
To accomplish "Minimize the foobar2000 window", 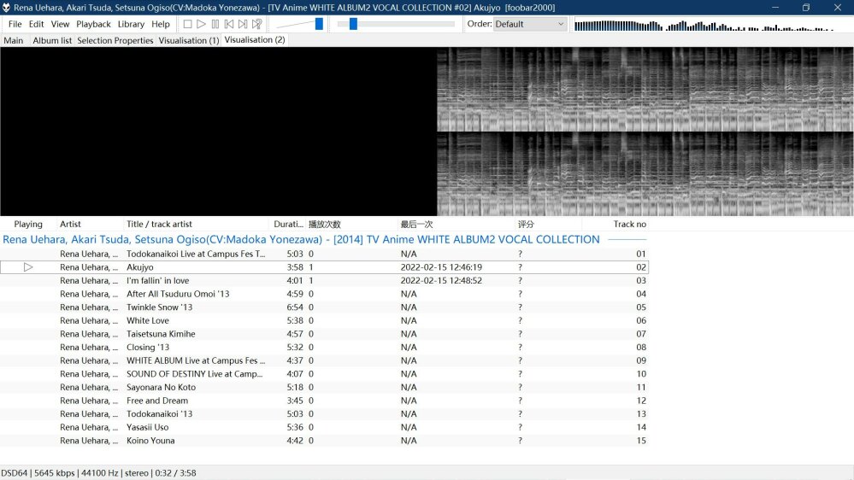I will (x=775, y=8).
